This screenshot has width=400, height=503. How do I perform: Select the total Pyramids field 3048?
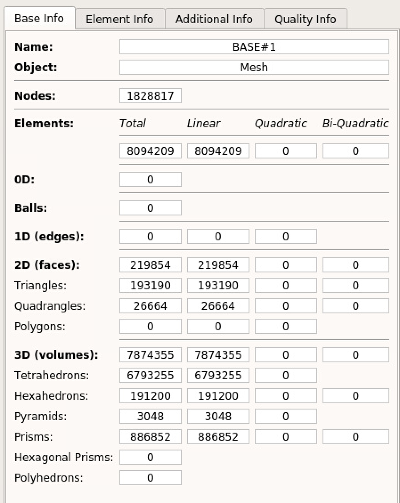click(x=150, y=416)
